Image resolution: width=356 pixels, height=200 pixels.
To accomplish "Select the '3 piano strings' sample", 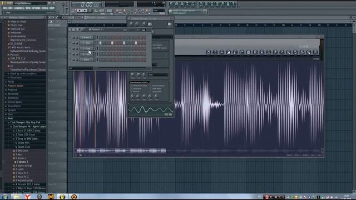I will point(23,166).
